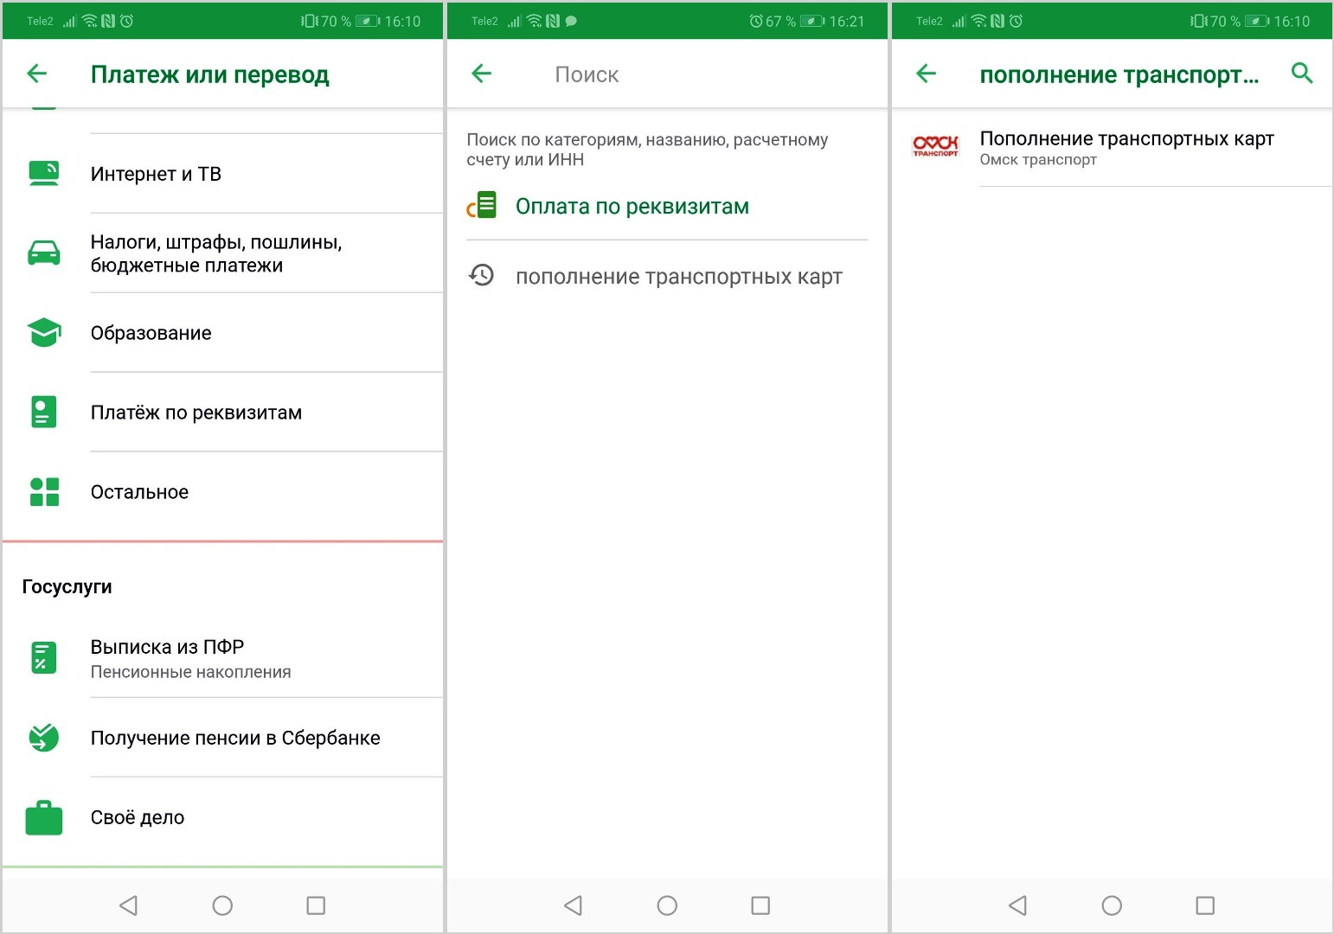Tap the Оплата по реквизитам link
This screenshot has height=934, width=1334.
[632, 207]
